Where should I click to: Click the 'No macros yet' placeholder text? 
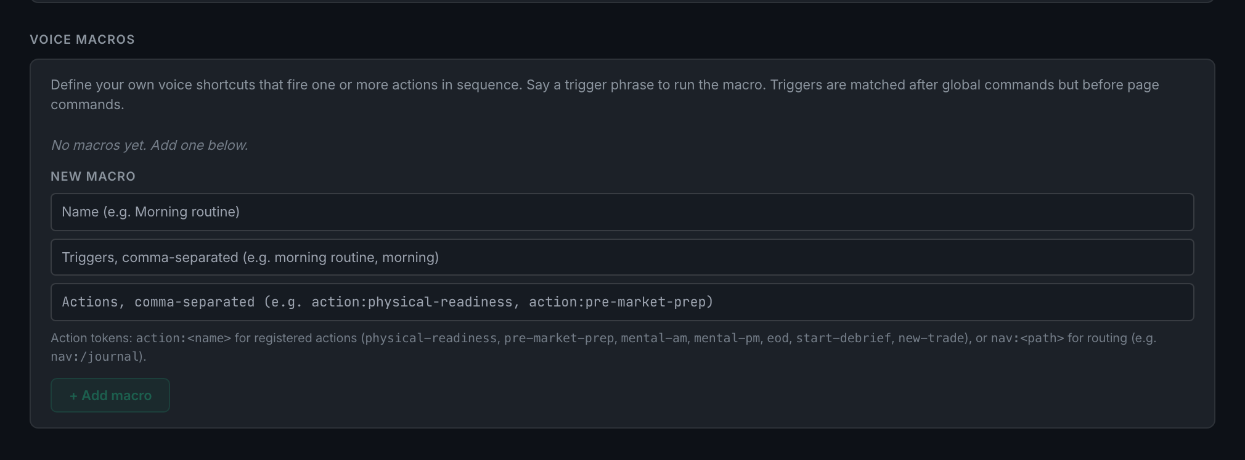pos(149,145)
